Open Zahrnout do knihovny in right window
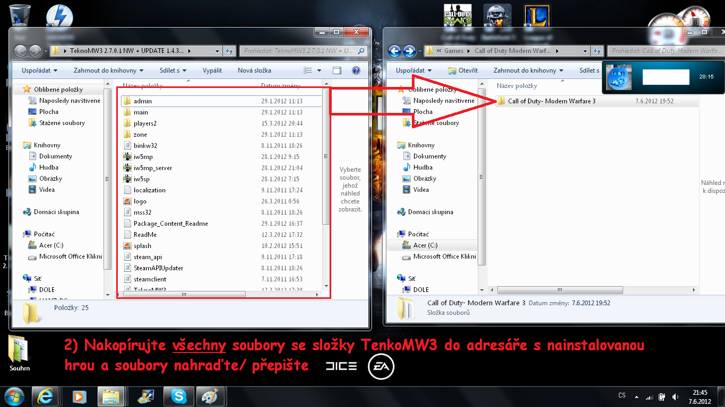The width and height of the screenshot is (725, 407). point(529,70)
